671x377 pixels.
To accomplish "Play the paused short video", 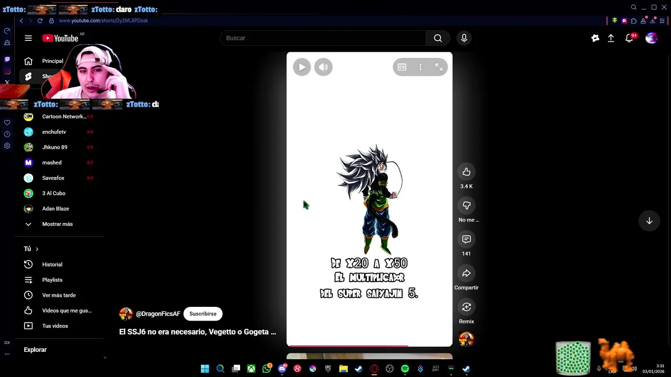I will point(302,67).
